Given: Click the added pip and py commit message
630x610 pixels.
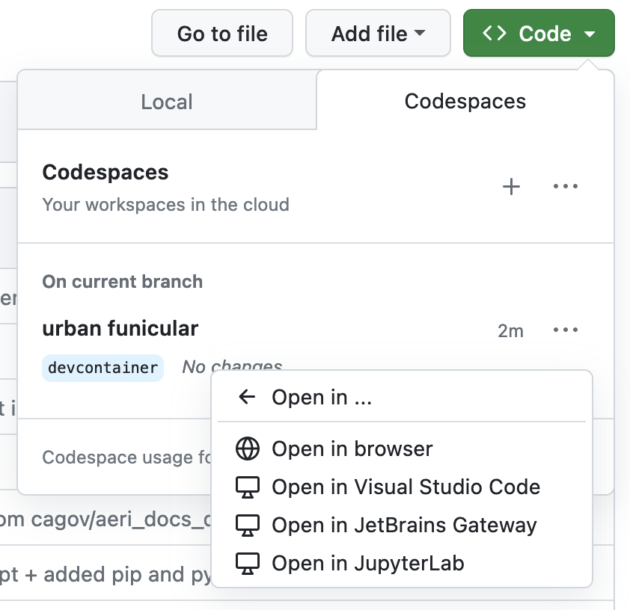Looking at the screenshot, I should [x=105, y=575].
